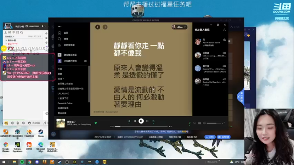Open first friend's activity avatar

198,42
